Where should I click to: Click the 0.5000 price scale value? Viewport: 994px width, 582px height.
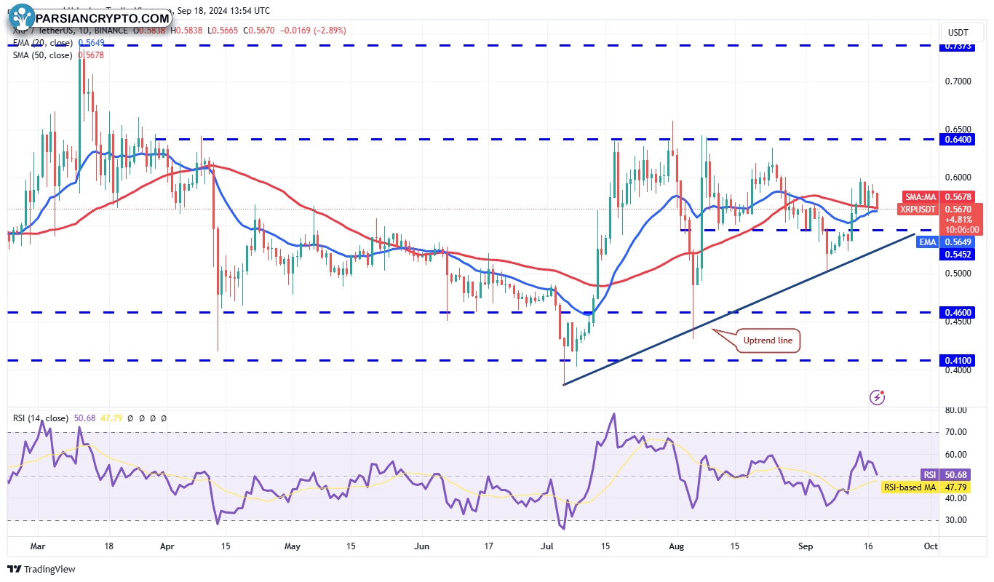[958, 274]
